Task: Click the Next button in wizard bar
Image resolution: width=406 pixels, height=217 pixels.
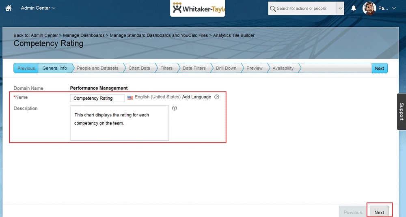Action: [x=379, y=68]
